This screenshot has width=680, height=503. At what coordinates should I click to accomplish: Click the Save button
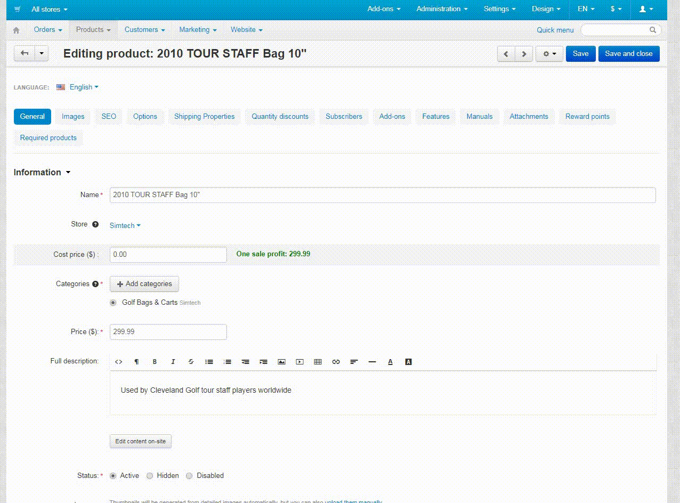[581, 54]
